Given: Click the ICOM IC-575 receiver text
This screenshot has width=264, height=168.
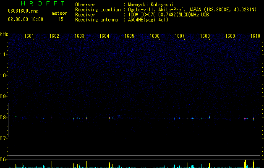Looking at the screenshot, I should coord(168,15).
